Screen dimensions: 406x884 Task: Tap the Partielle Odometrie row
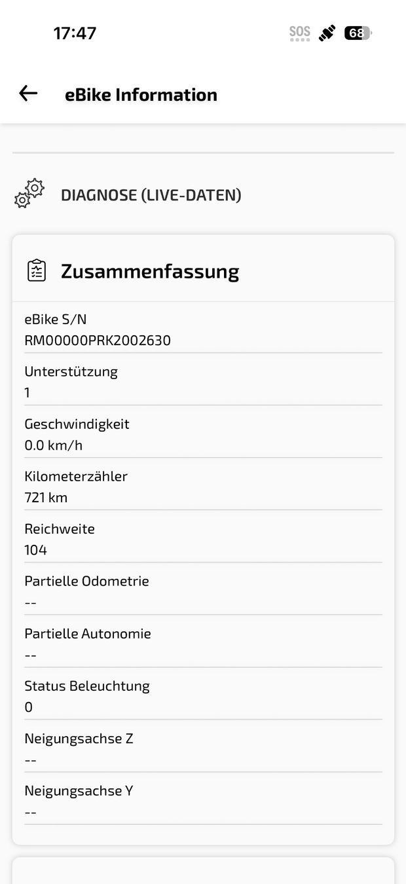coord(203,591)
